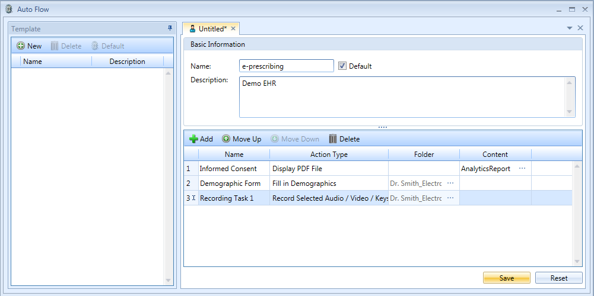Open folder browser for Demographic Form row
The width and height of the screenshot is (594, 296).
pyautogui.click(x=450, y=184)
